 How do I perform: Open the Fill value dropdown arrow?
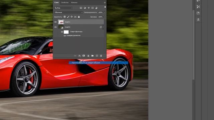(x=104, y=17)
